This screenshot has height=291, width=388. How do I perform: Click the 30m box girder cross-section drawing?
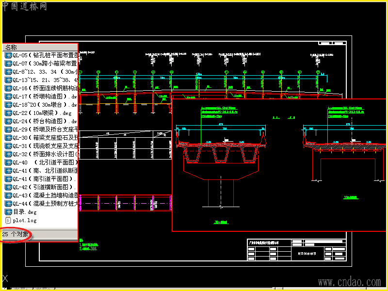tap(221, 164)
